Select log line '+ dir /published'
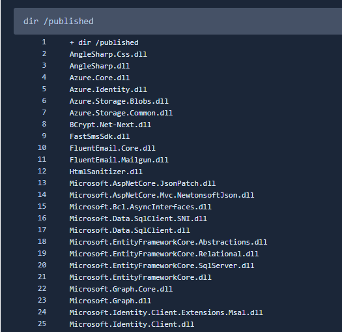The width and height of the screenshot is (342, 332). [104, 42]
